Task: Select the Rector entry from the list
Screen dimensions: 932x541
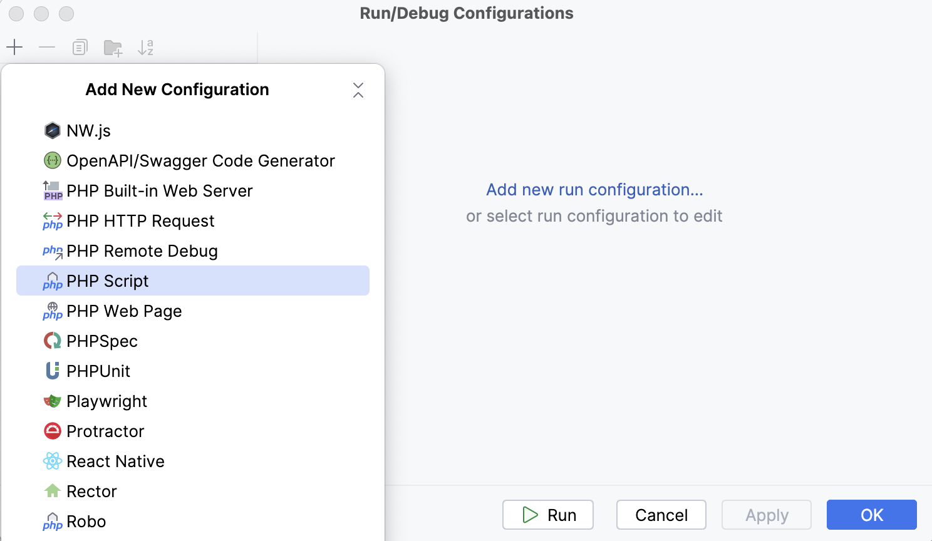Action: 91,491
